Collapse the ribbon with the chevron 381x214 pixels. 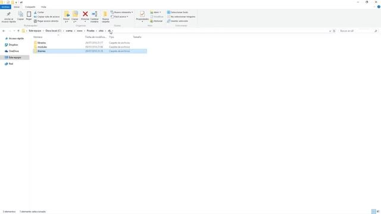point(374,7)
